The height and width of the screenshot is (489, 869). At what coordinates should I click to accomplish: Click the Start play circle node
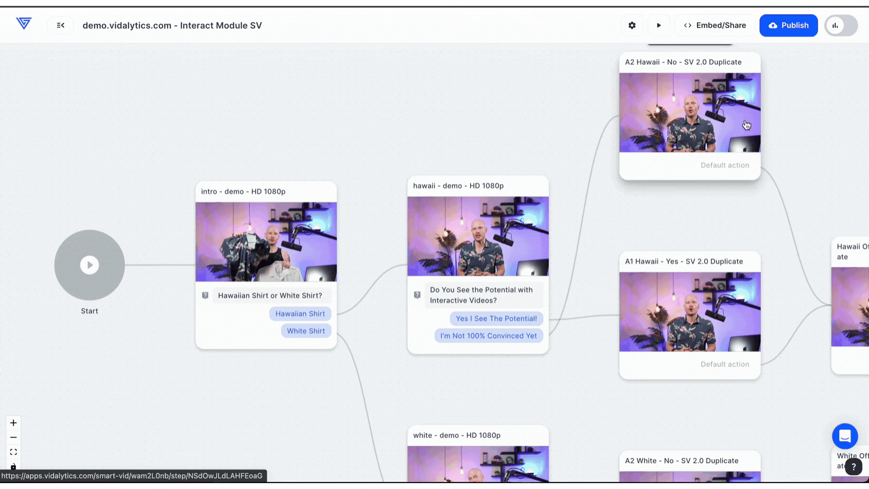point(90,265)
